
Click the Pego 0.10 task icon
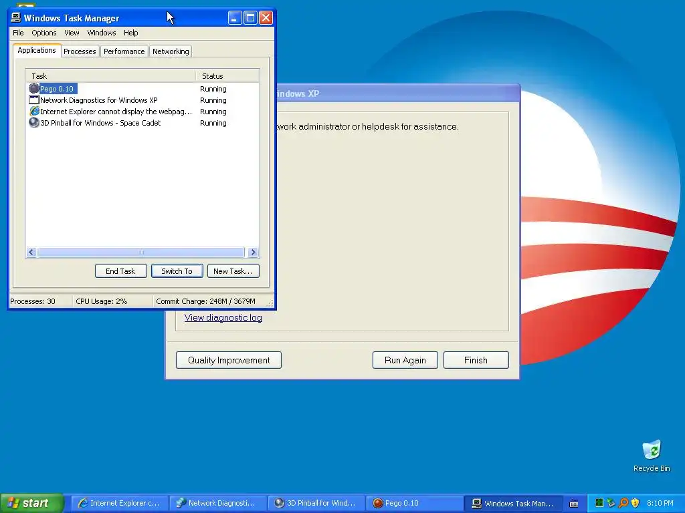tap(33, 89)
